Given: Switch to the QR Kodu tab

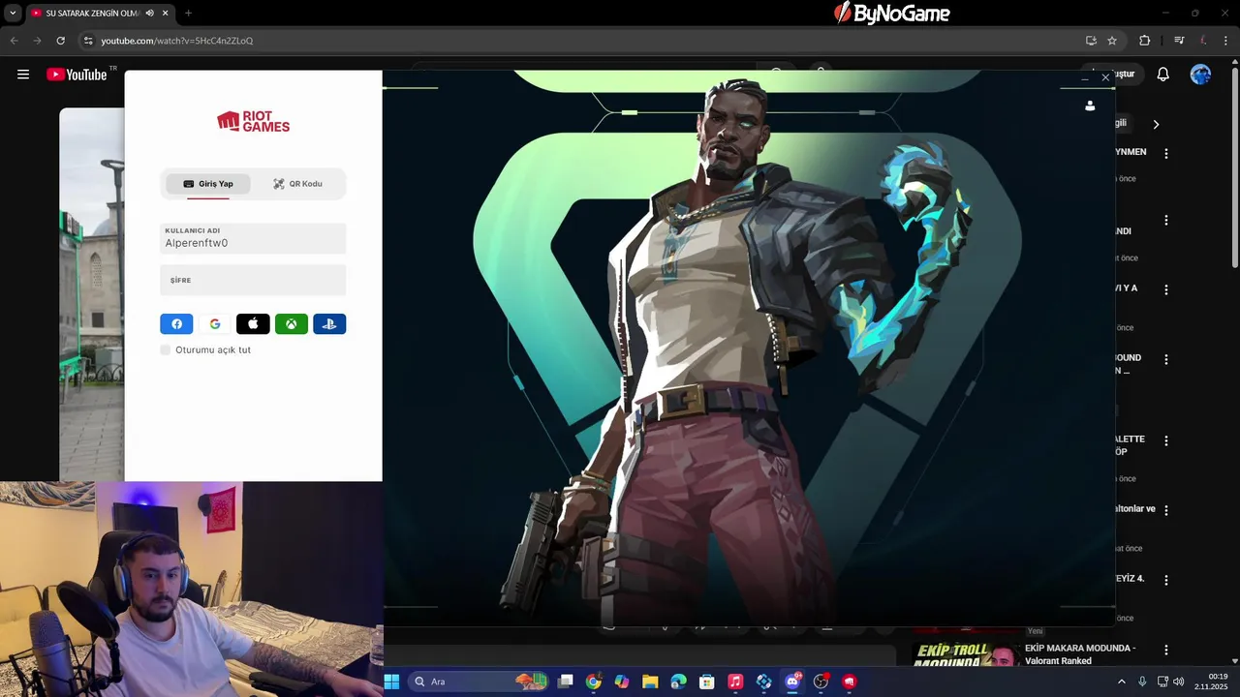Looking at the screenshot, I should tap(297, 184).
